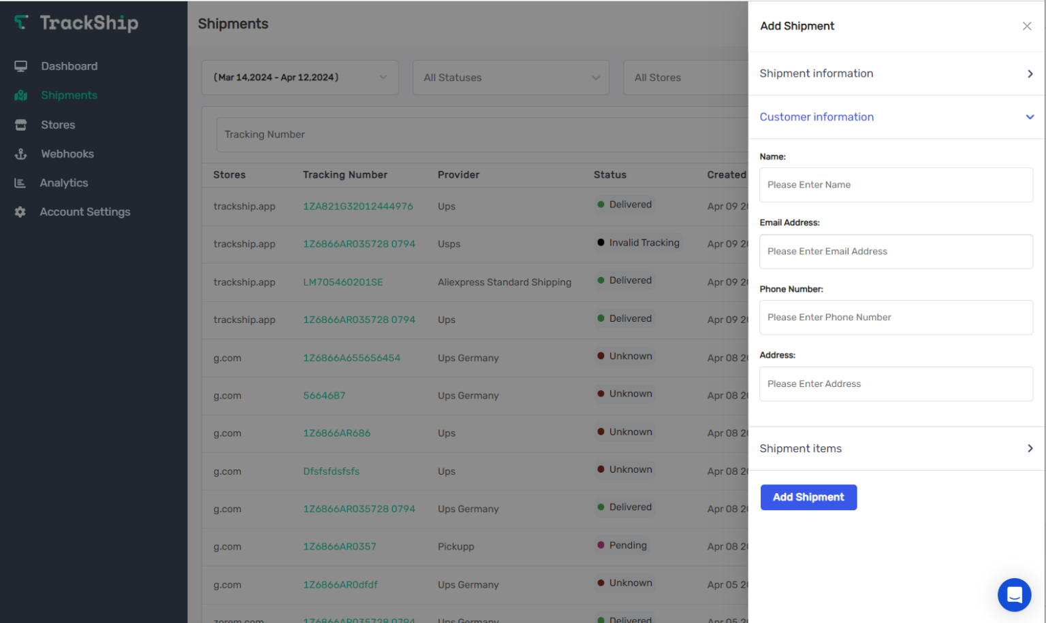
Task: Open tracking number 1ZA821G32012444976
Action: coord(358,206)
